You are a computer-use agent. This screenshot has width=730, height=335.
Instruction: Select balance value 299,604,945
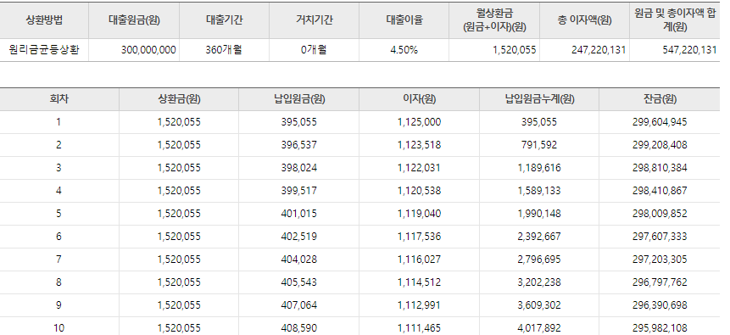[660, 122]
